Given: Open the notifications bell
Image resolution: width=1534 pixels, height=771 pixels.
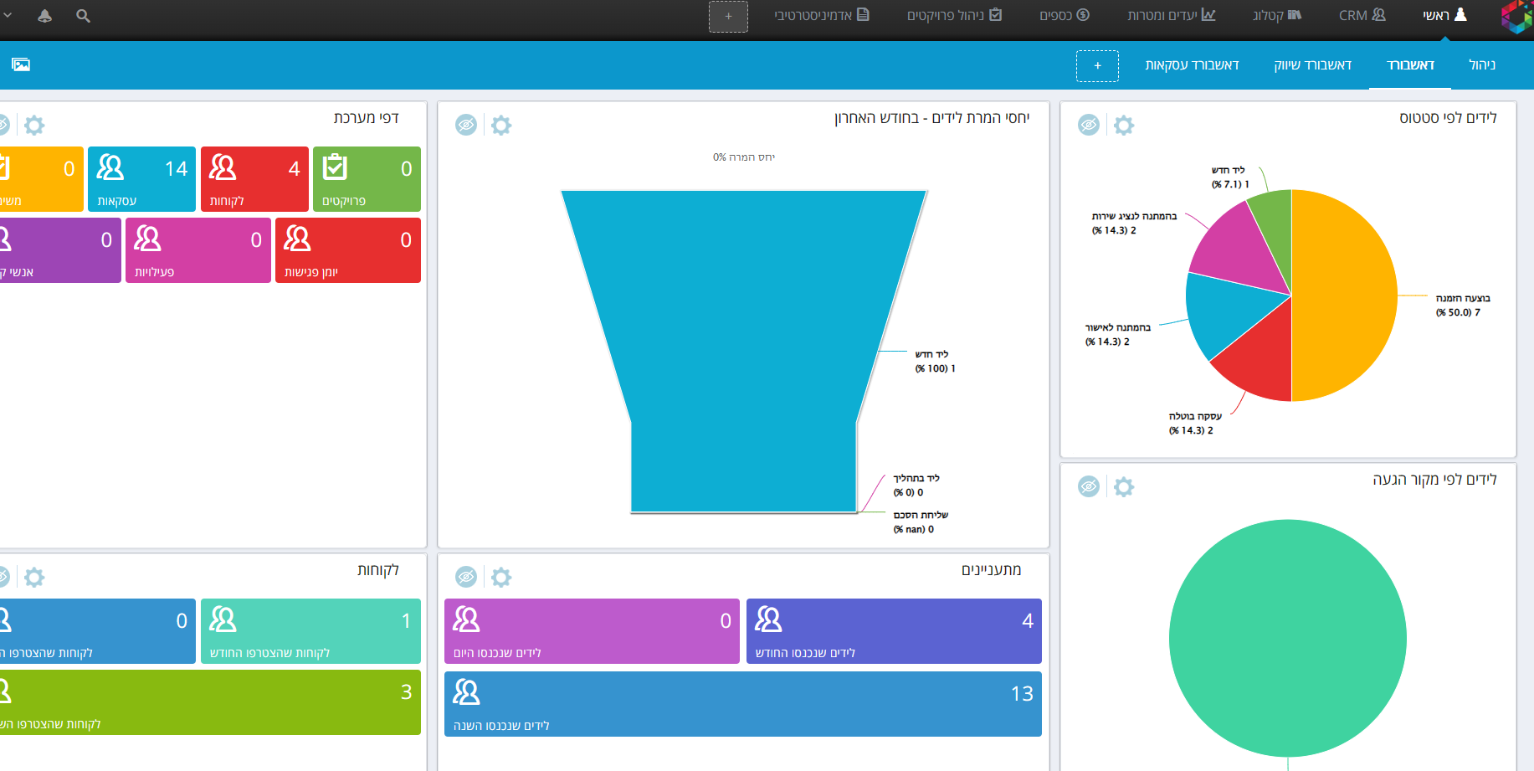Looking at the screenshot, I should pos(45,15).
